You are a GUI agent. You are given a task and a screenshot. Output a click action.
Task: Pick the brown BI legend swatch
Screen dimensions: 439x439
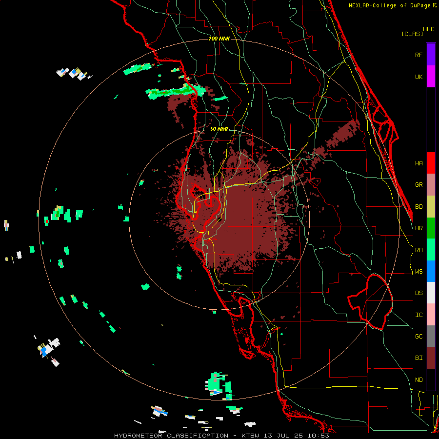click(x=431, y=358)
